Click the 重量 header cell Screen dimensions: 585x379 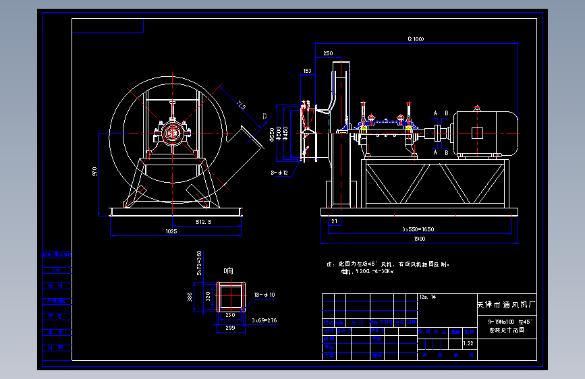[x=455, y=332]
